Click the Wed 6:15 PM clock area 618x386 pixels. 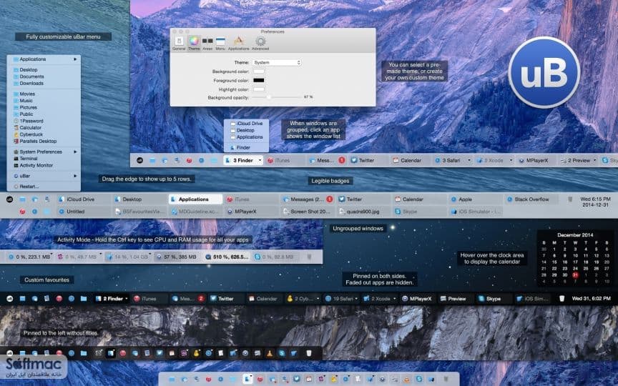[x=595, y=202]
